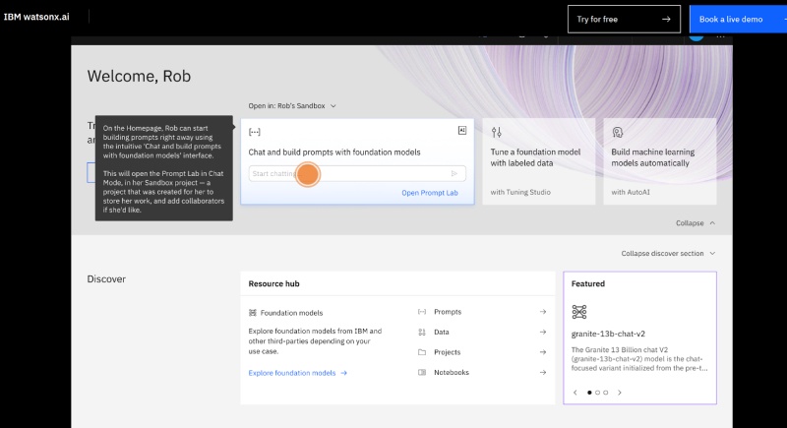Viewport: 787px width, 428px height.
Task: Collapse the discover section
Action: click(x=668, y=254)
